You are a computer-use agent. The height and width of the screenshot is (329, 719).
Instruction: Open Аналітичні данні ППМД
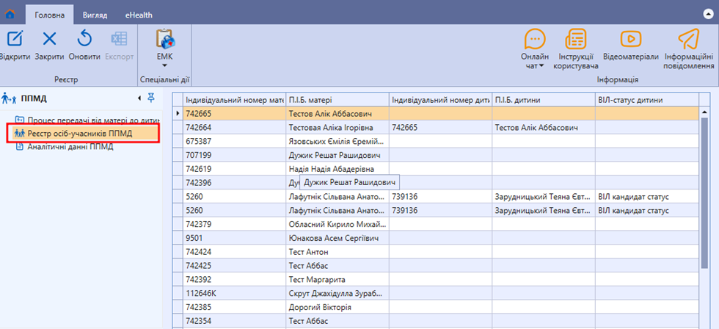65,147
